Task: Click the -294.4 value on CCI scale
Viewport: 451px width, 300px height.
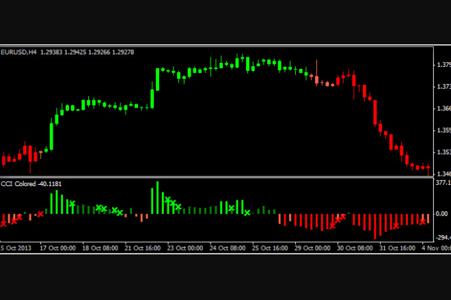Action: click(443, 237)
